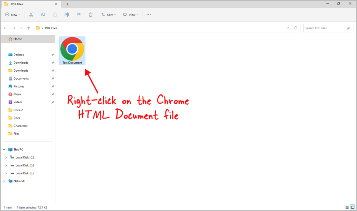Expand Local Disk (D:) node
Viewport: 357px width, 211px height.
pyautogui.click(x=6, y=165)
